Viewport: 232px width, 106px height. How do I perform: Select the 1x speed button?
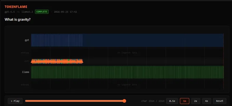pyautogui.click(x=184, y=101)
